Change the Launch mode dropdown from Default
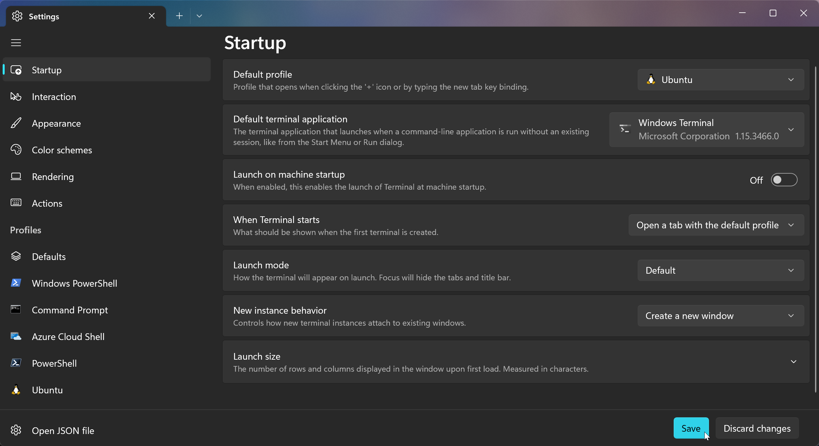 pyautogui.click(x=720, y=270)
